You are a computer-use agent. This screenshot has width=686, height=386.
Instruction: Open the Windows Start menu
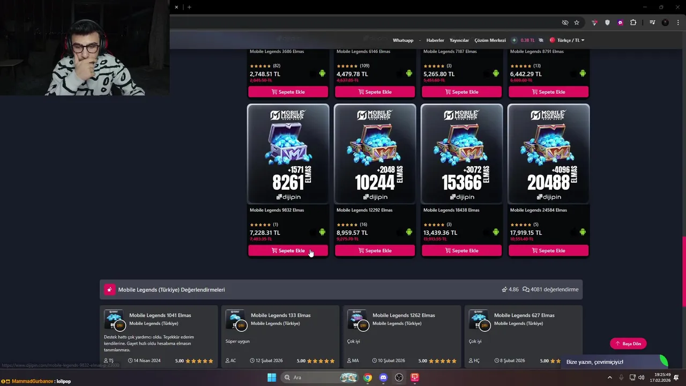pos(272,377)
